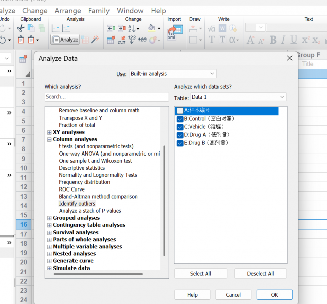327x304 pixels.
Task: Expand the Grouped analyses tree node
Action: 49,218
